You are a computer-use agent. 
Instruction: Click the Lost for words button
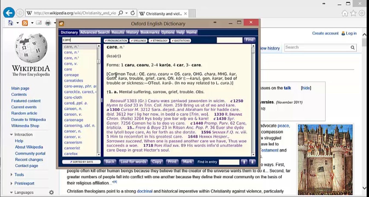pyautogui.click(x=134, y=162)
